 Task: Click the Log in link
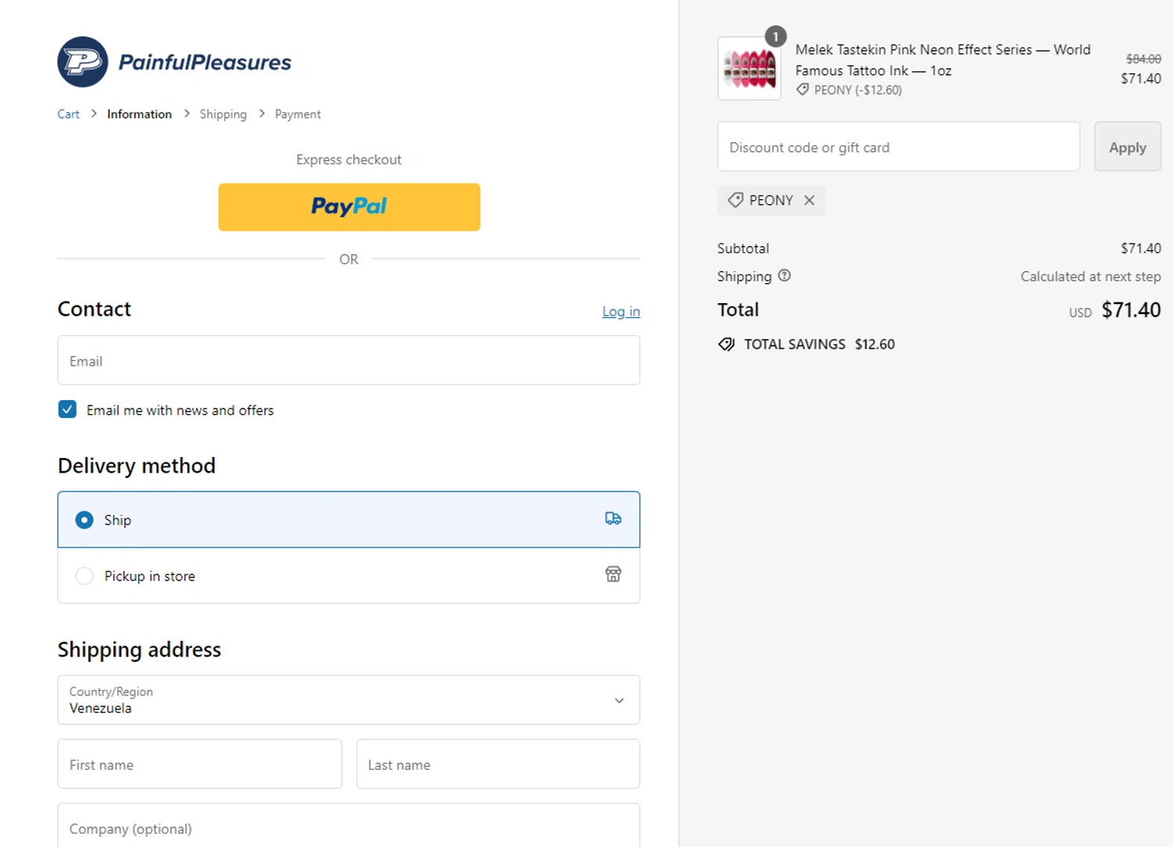pos(621,312)
